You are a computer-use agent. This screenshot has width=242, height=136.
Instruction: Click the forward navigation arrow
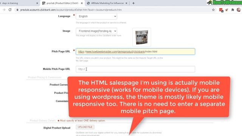pos(4,10)
